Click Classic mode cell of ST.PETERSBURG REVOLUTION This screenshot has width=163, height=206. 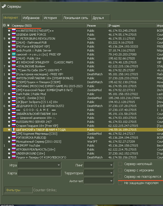click(91, 39)
